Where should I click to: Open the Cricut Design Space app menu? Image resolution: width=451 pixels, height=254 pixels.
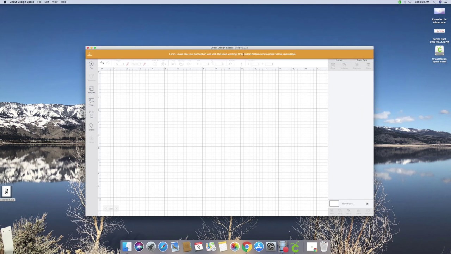(x=22, y=2)
